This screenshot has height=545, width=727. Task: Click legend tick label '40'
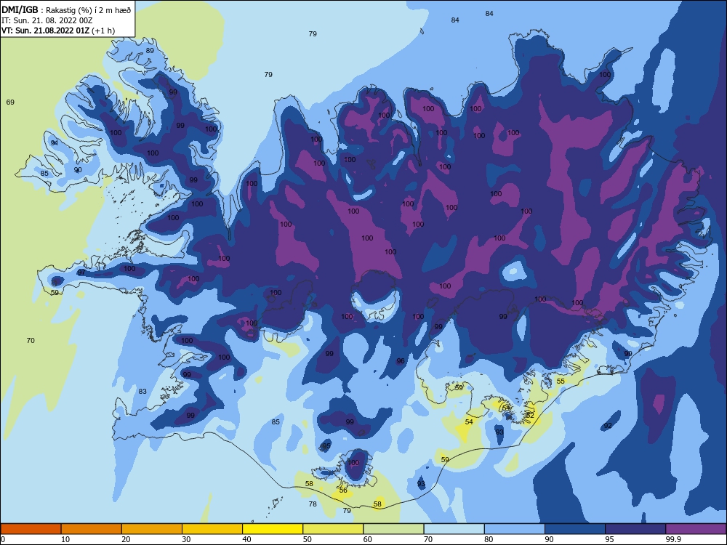pyautogui.click(x=246, y=539)
